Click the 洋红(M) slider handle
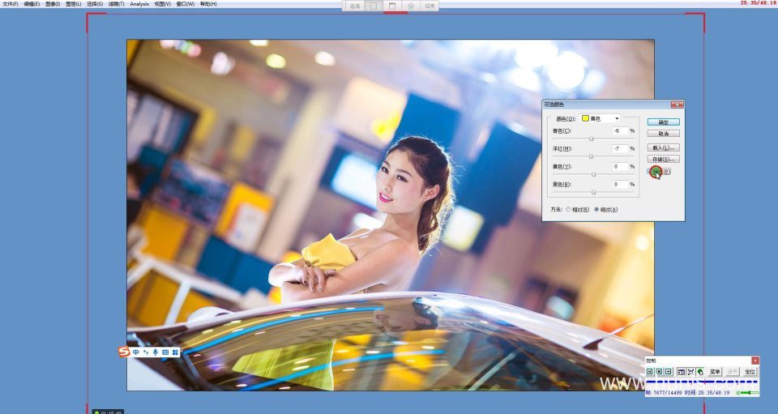This screenshot has width=778, height=414. click(x=591, y=156)
